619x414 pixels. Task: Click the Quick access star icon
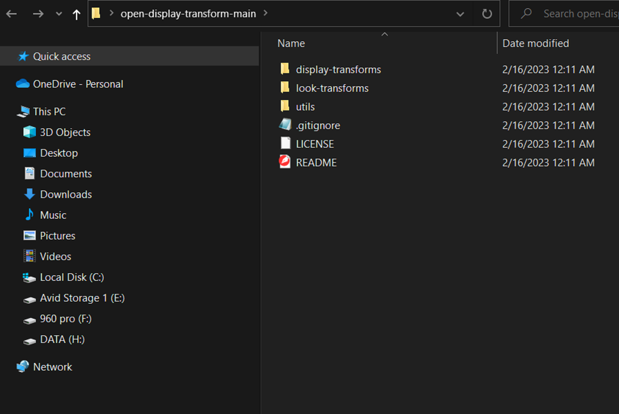click(23, 56)
